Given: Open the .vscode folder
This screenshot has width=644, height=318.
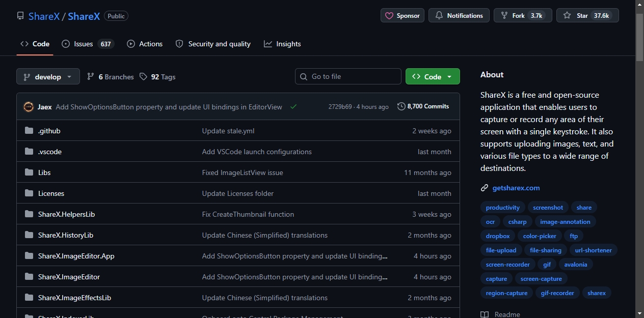Looking at the screenshot, I should coord(50,152).
